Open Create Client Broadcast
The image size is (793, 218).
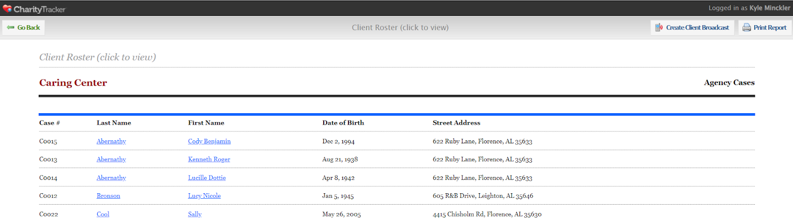point(697,28)
